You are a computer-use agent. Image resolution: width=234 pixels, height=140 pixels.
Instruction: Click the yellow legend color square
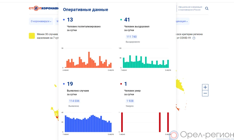(32, 36)
